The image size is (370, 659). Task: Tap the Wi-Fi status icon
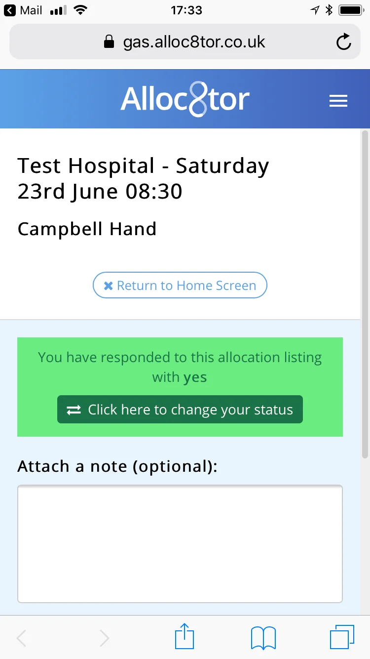(x=79, y=10)
